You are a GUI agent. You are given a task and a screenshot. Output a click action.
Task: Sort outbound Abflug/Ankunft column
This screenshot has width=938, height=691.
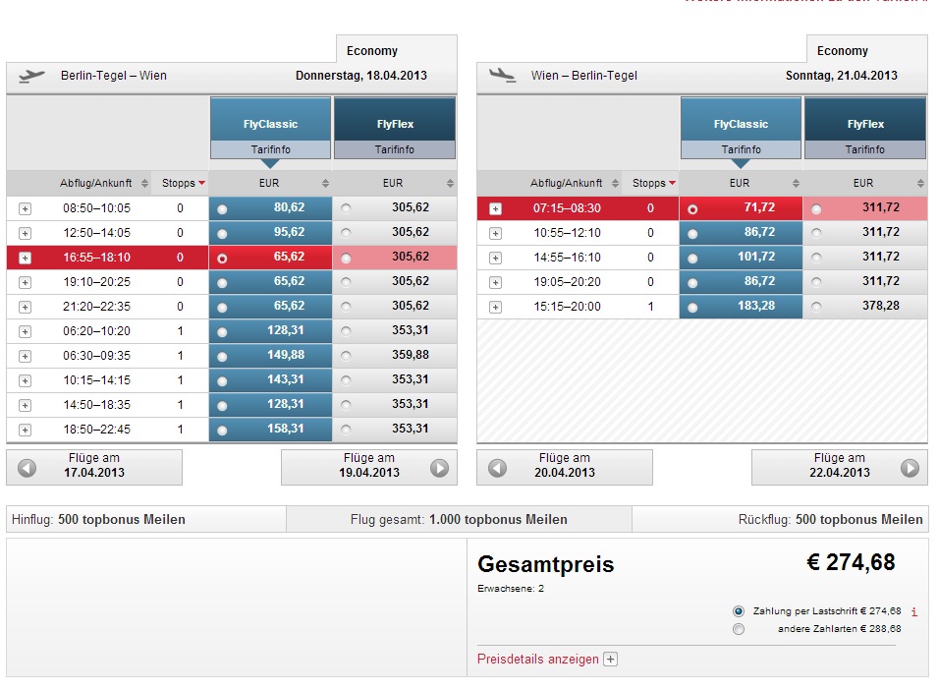(145, 183)
